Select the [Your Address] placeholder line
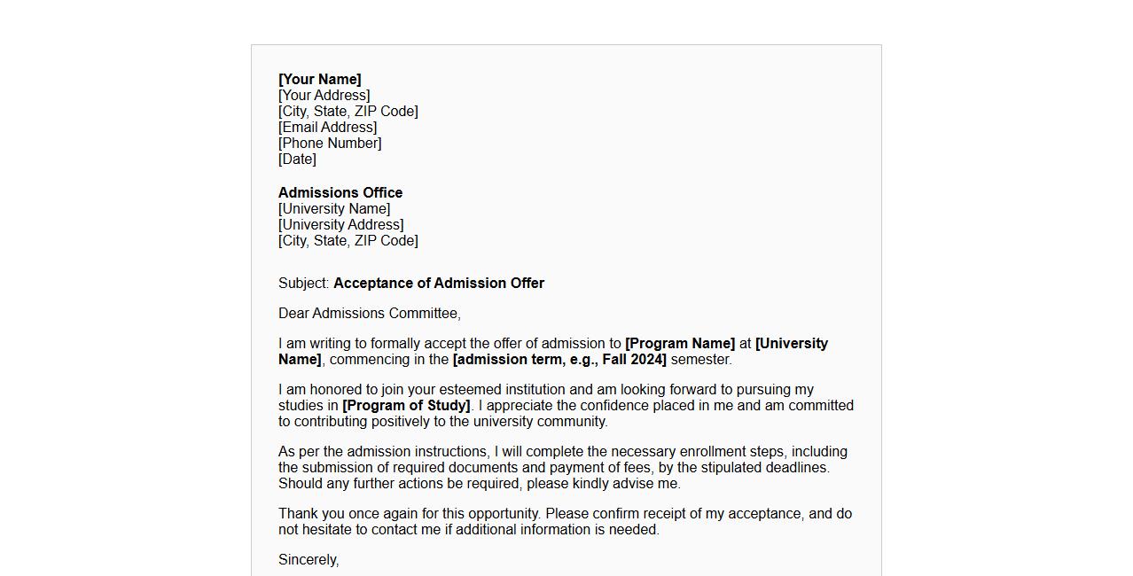Viewport: 1133px width, 576px height. pos(324,96)
